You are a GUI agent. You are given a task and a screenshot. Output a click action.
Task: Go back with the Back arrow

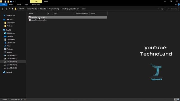3,9
